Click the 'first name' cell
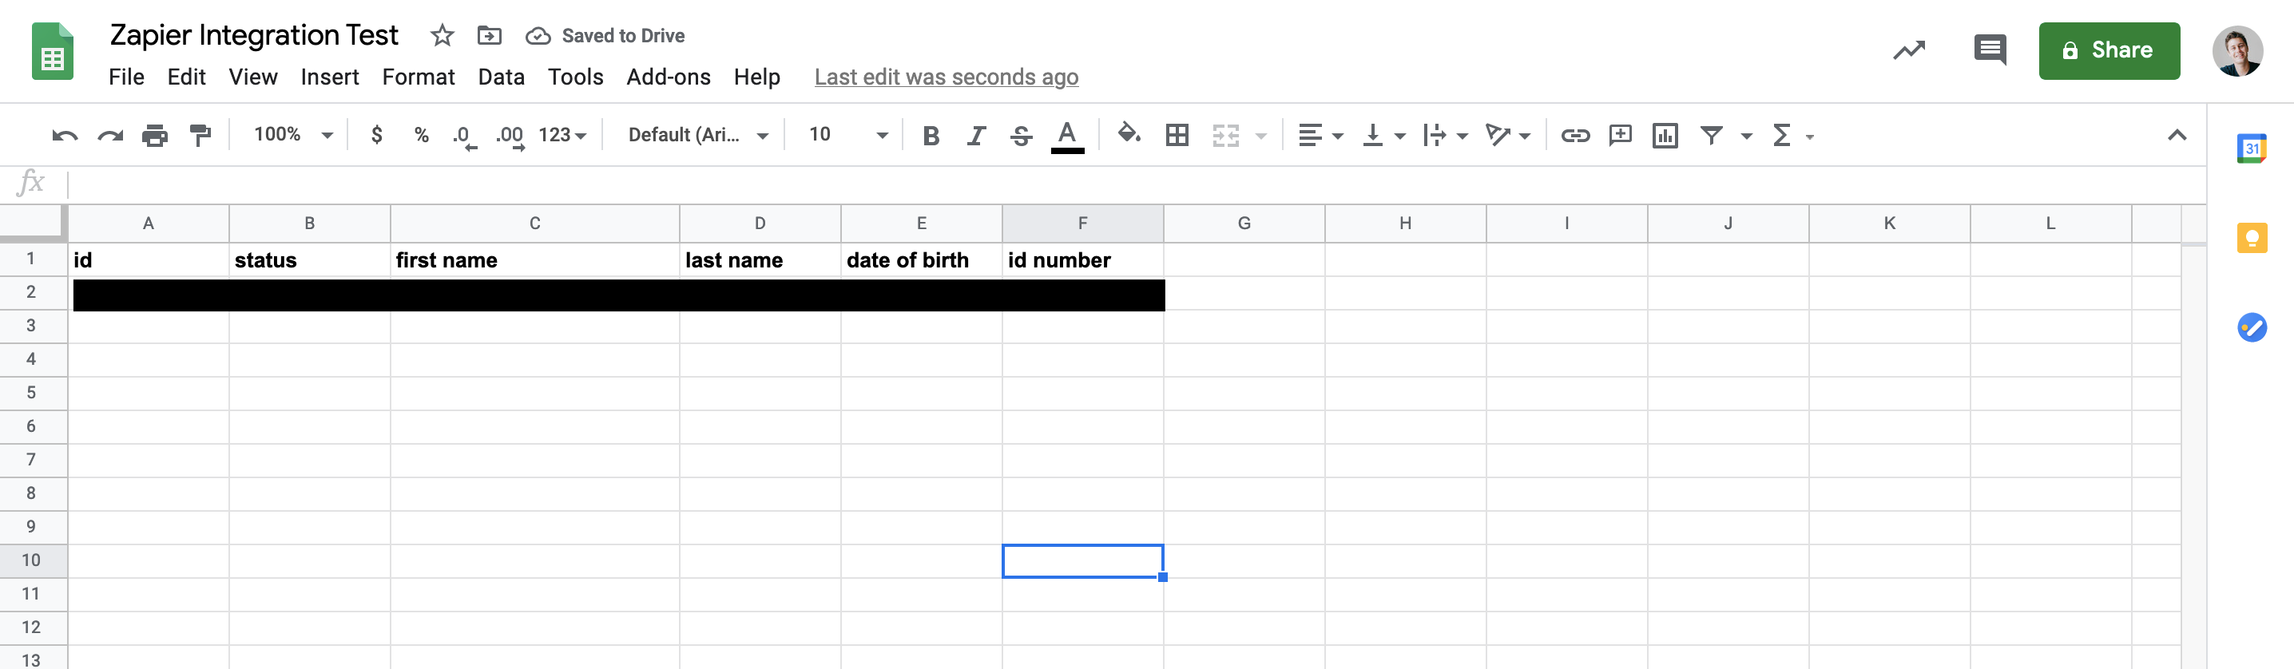Image resolution: width=2294 pixels, height=669 pixels. click(x=534, y=259)
